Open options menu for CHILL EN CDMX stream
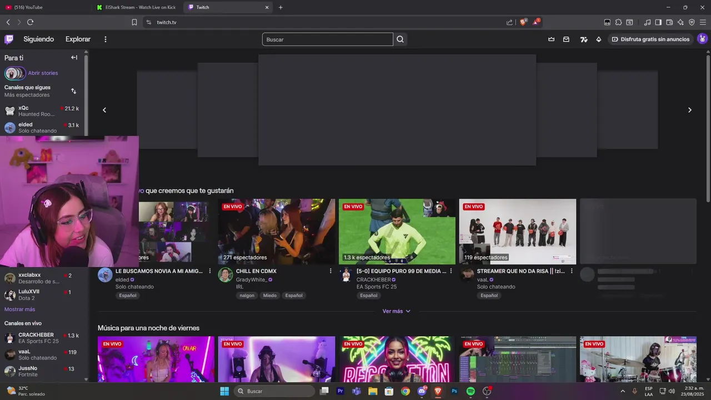Viewport: 711px width, 400px height. (331, 271)
